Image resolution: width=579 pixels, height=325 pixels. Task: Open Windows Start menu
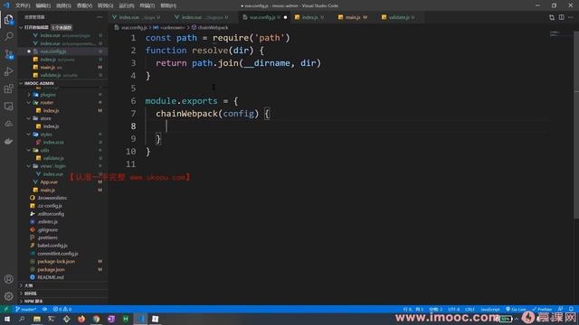pyautogui.click(x=7, y=319)
